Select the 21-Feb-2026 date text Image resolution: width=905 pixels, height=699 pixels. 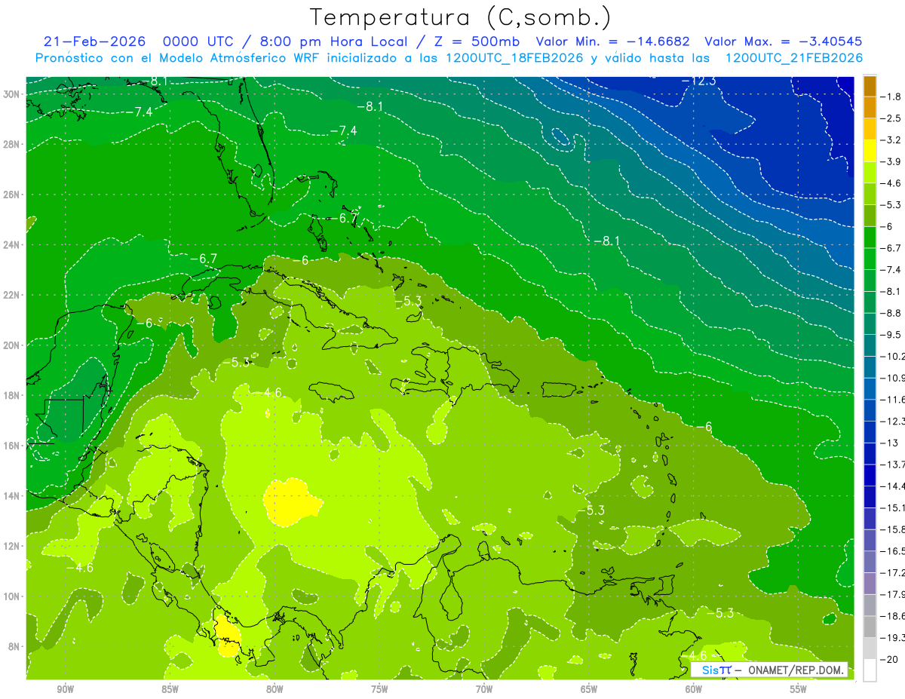point(93,41)
